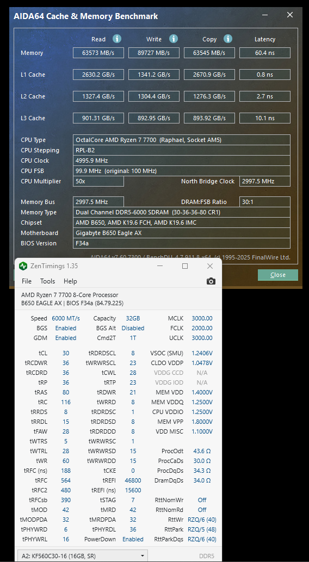Click the tREFI value 46800

(133, 480)
